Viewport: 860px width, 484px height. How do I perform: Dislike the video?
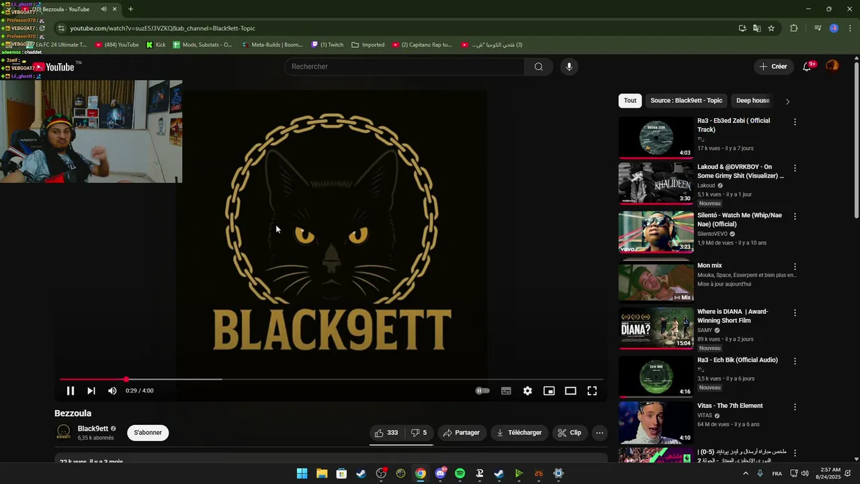point(419,433)
